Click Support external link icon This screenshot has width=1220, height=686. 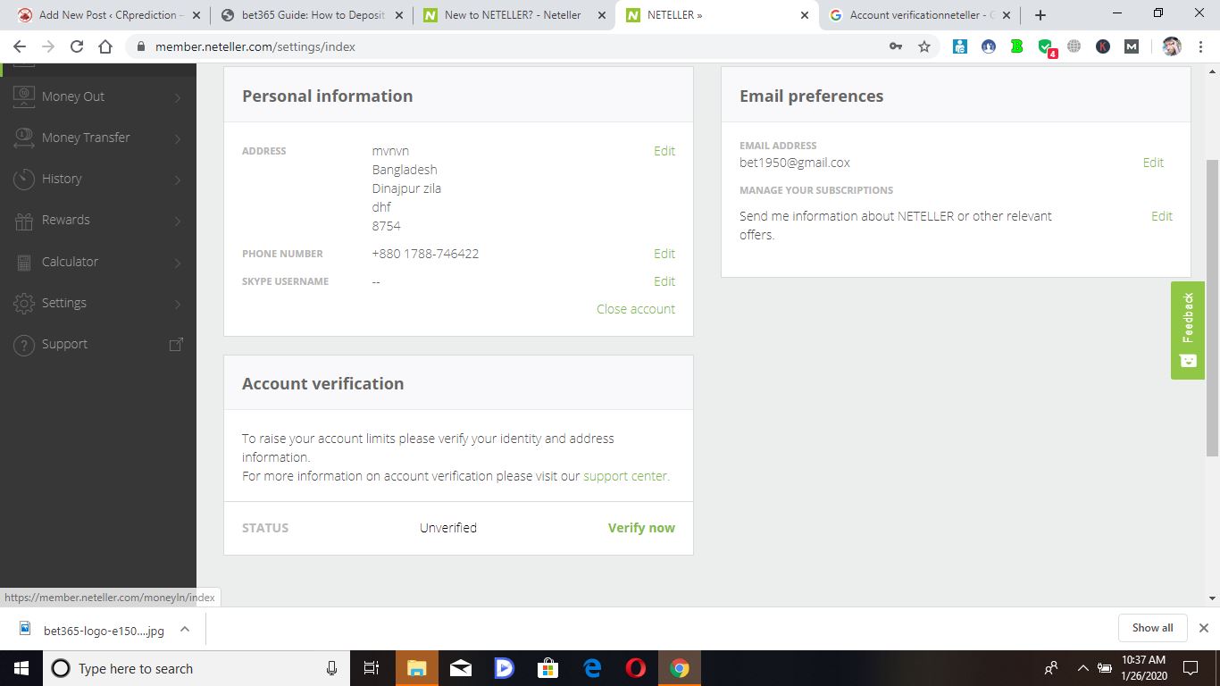coord(177,344)
